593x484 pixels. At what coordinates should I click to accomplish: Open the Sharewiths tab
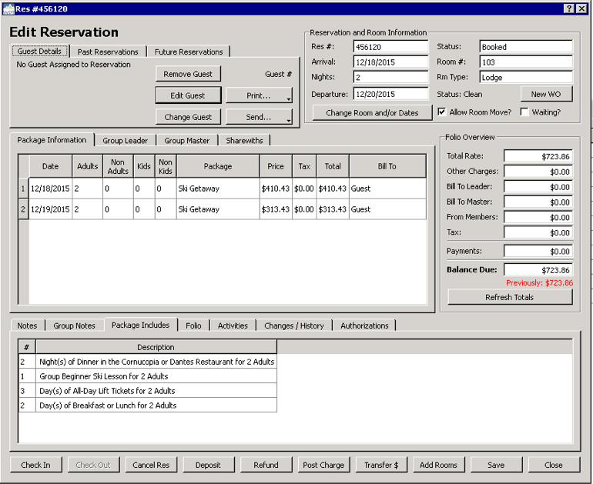click(x=244, y=141)
